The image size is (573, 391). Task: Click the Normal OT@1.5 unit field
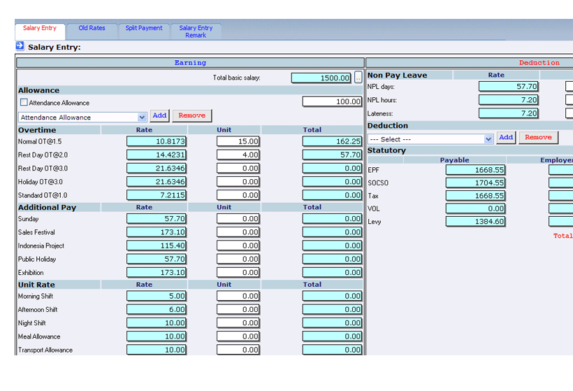click(x=238, y=141)
